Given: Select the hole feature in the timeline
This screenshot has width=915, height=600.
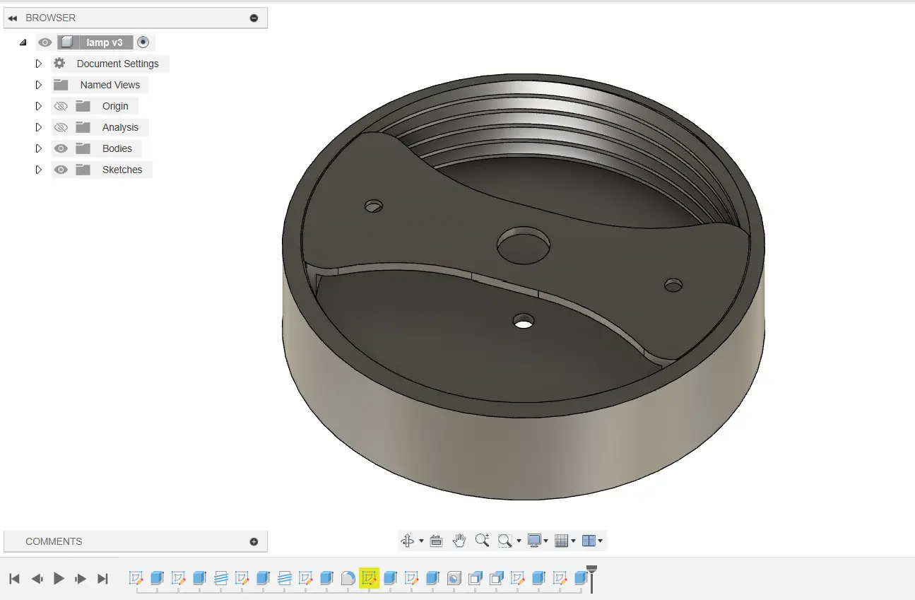Looking at the screenshot, I should (x=454, y=578).
